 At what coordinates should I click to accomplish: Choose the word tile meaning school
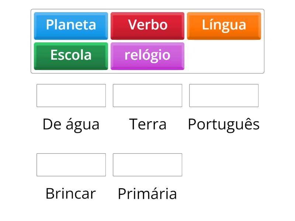tap(71, 56)
